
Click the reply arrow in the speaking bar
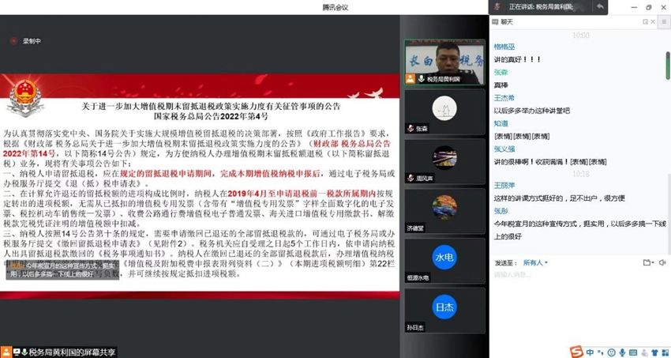(x=600, y=7)
